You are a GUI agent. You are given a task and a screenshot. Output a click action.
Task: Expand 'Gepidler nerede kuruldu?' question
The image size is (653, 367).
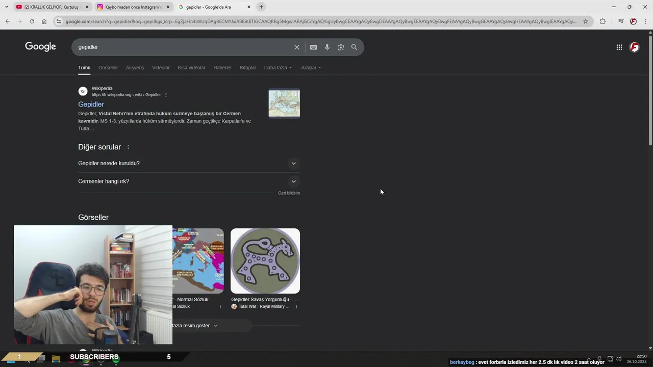[x=189, y=164]
